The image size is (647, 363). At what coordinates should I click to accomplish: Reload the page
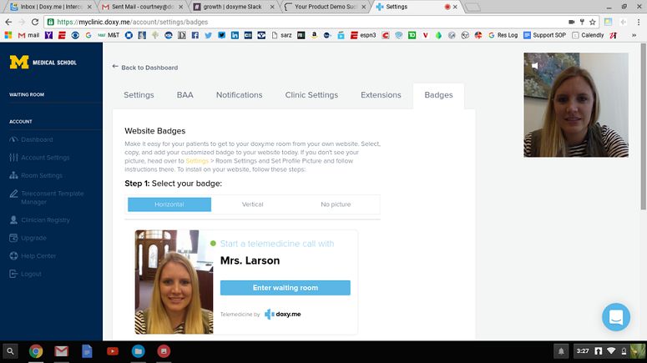coord(35,22)
